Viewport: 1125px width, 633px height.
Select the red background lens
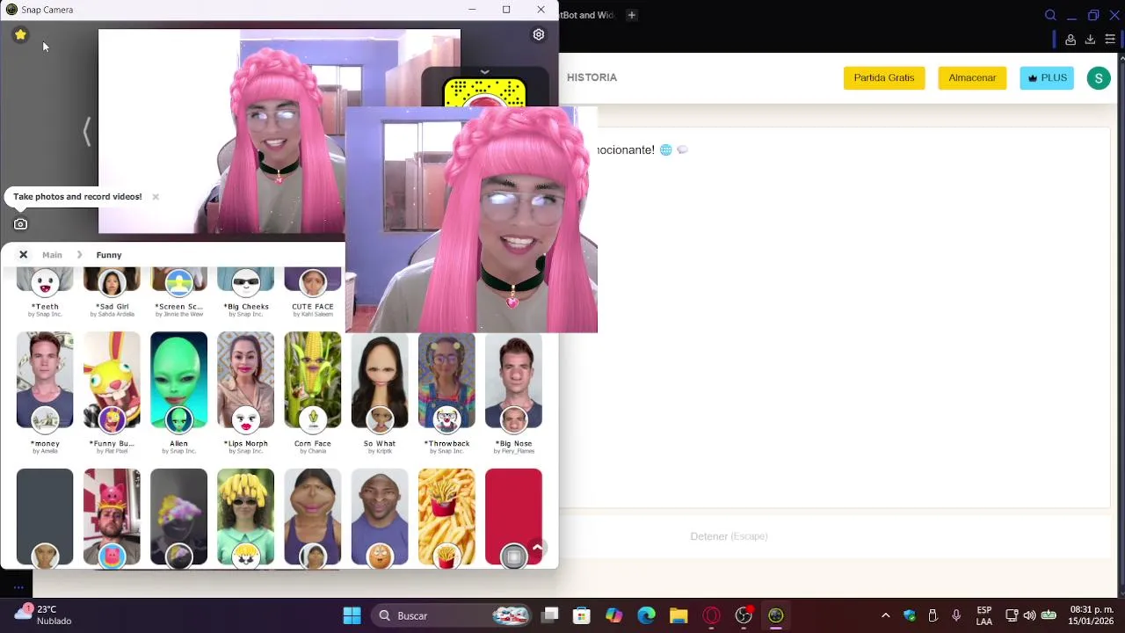[513, 518]
